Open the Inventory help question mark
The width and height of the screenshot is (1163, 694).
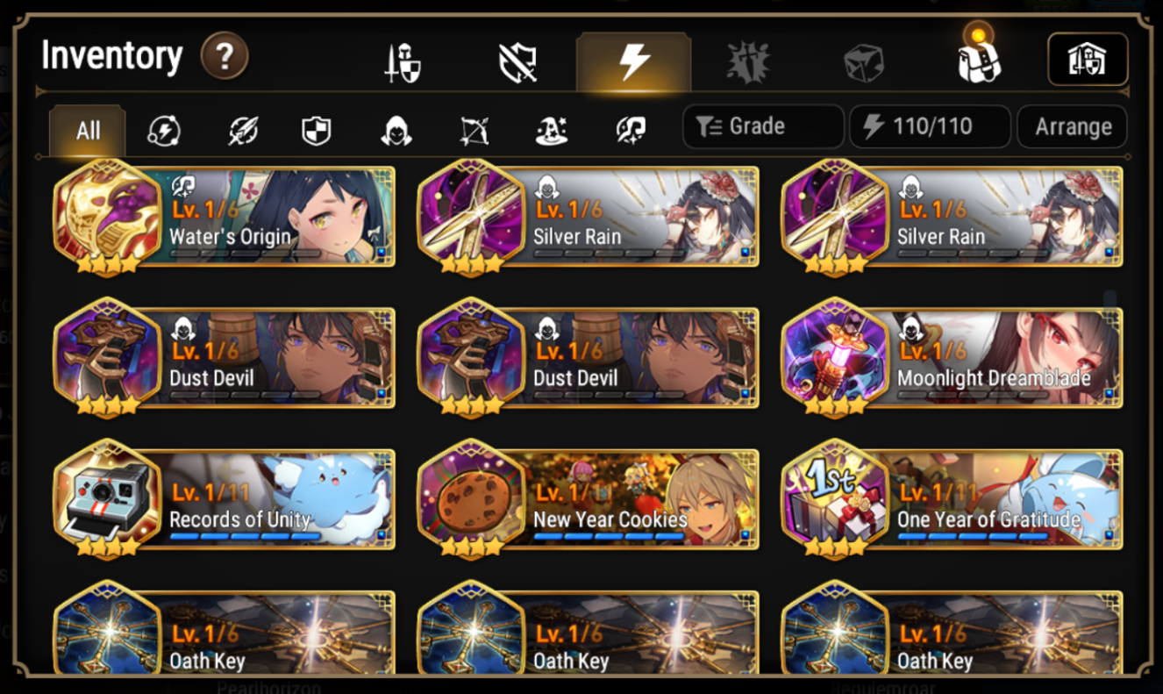tap(225, 58)
